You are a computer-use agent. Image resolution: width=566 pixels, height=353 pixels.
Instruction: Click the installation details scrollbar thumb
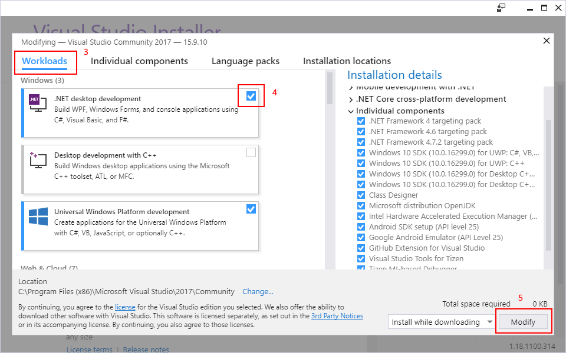[x=548, y=185]
